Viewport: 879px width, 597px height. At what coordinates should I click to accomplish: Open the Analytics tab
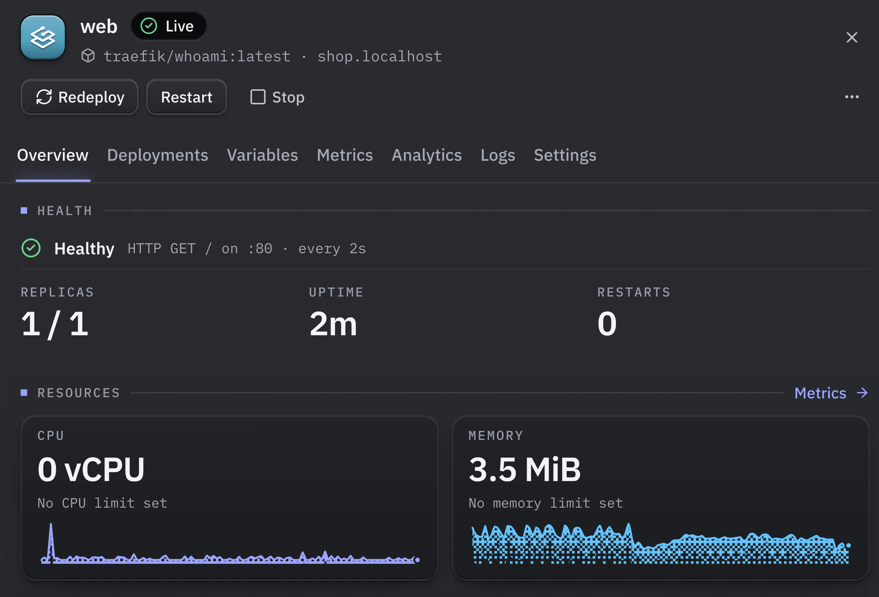(427, 155)
